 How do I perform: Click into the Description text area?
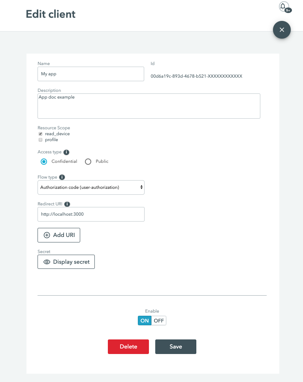click(149, 106)
